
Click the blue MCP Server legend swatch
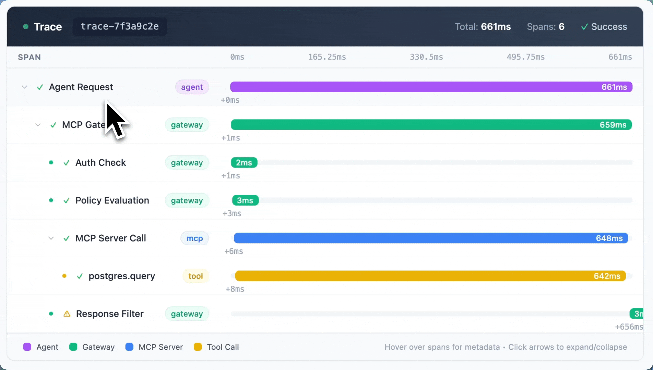pyautogui.click(x=129, y=347)
